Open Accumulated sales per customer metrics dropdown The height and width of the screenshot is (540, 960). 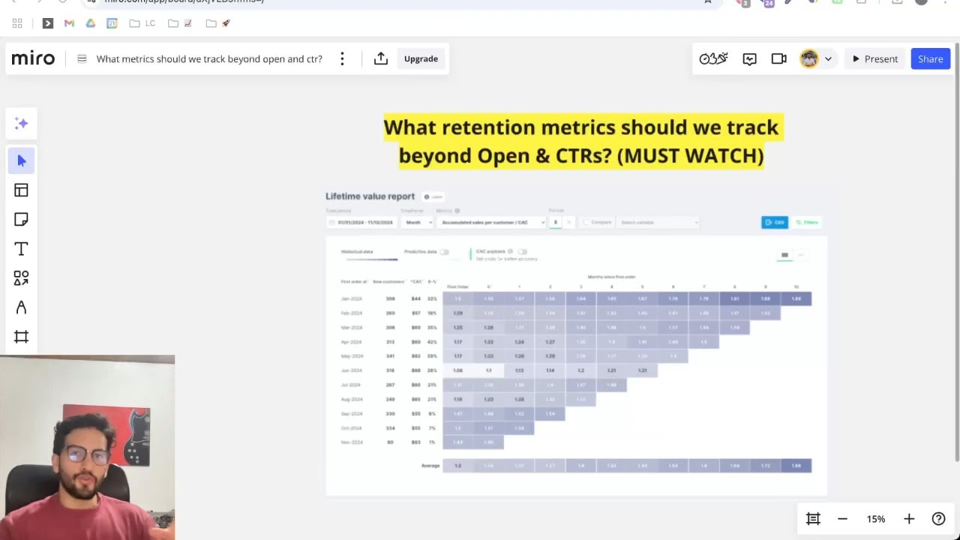coord(490,222)
